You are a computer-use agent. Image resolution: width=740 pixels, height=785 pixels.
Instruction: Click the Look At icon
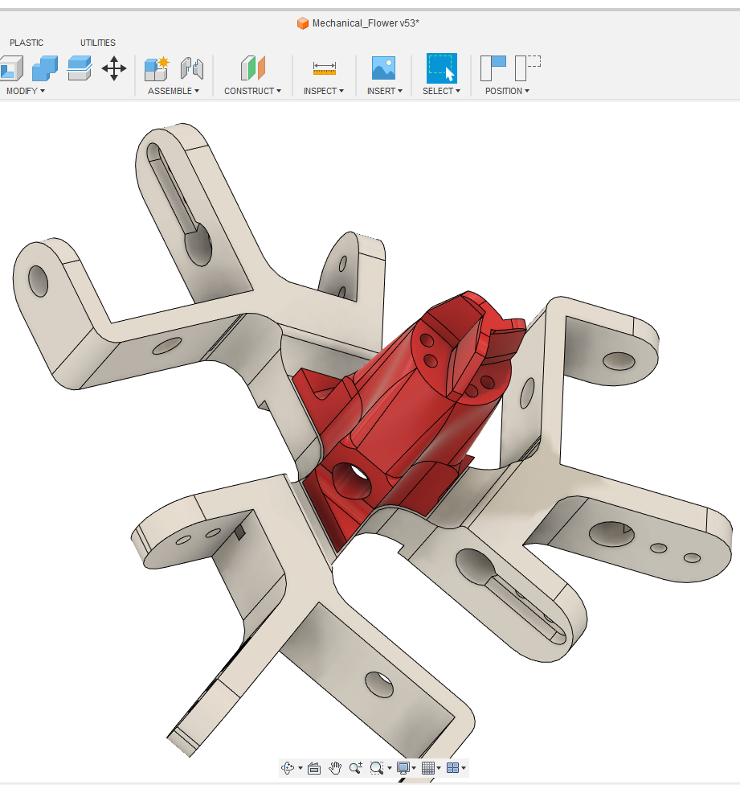coord(314,767)
